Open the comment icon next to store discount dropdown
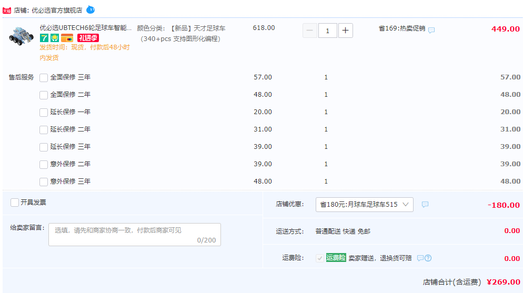 coord(425,204)
